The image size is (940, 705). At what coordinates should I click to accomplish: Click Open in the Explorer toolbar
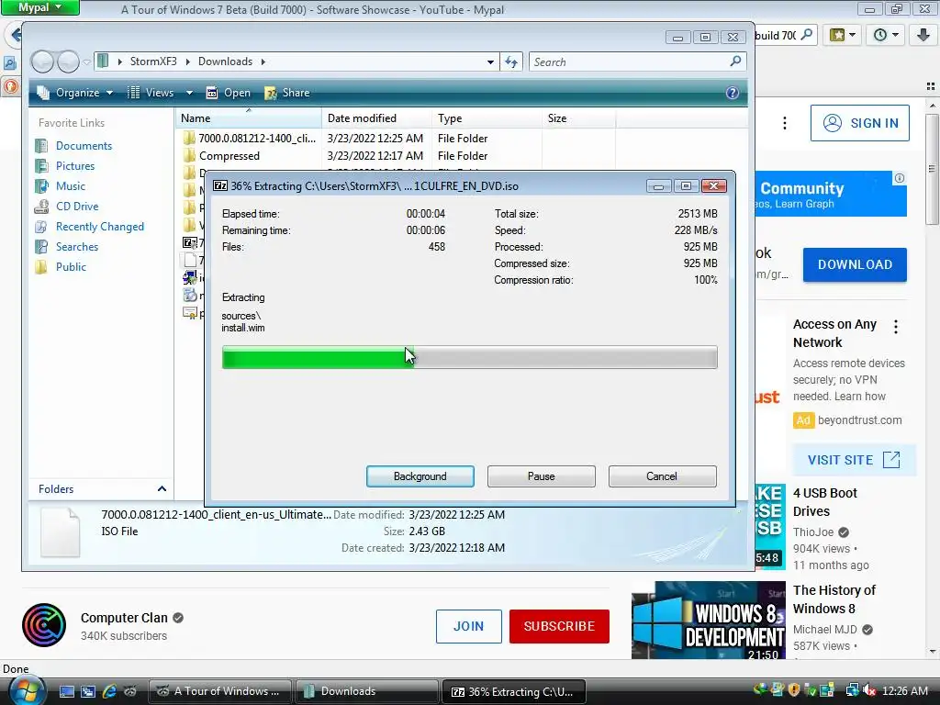point(229,93)
